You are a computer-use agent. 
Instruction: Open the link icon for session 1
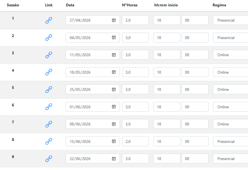pos(49,20)
